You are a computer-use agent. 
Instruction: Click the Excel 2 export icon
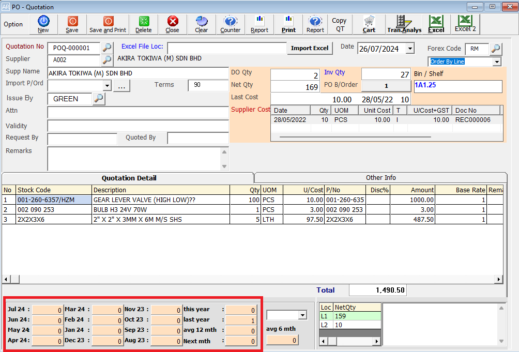click(465, 24)
